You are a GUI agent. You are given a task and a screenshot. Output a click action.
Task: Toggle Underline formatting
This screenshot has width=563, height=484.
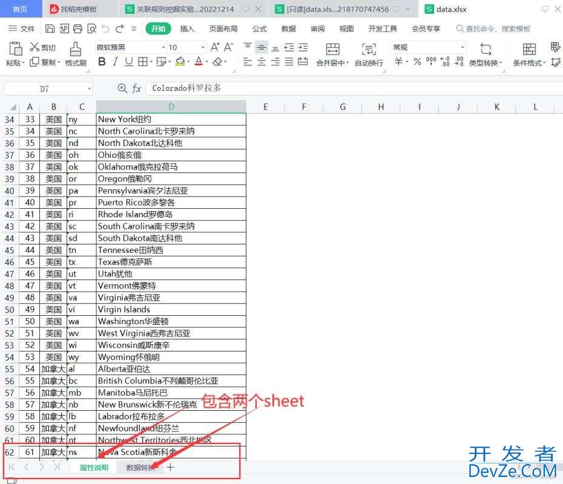[129, 62]
